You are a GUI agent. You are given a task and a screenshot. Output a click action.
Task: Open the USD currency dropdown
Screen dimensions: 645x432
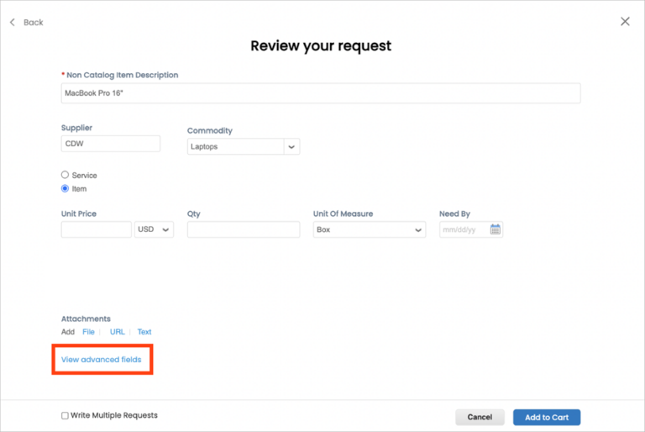click(154, 229)
